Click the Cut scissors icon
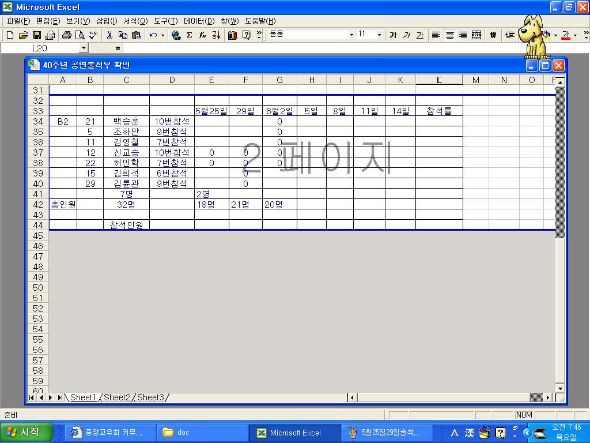 tap(109, 35)
